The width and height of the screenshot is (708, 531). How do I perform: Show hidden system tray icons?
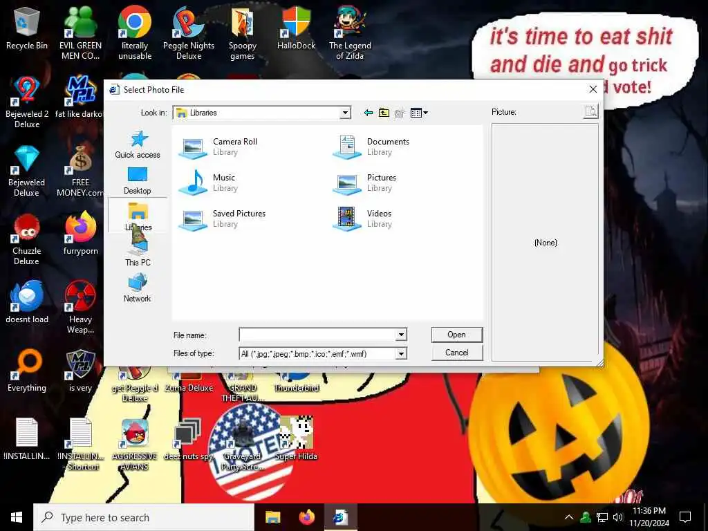pyautogui.click(x=569, y=517)
